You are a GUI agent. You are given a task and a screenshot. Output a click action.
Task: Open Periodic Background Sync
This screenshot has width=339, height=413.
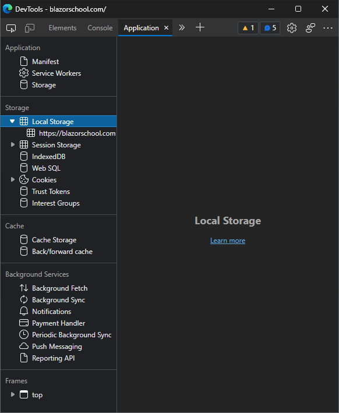tap(72, 335)
